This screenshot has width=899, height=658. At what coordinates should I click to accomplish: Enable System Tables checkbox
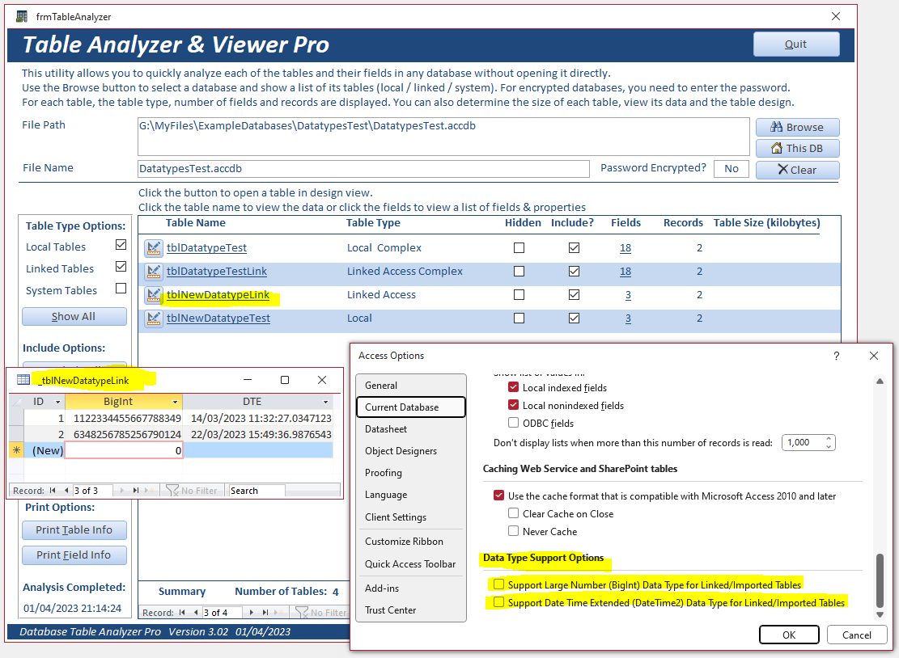121,288
